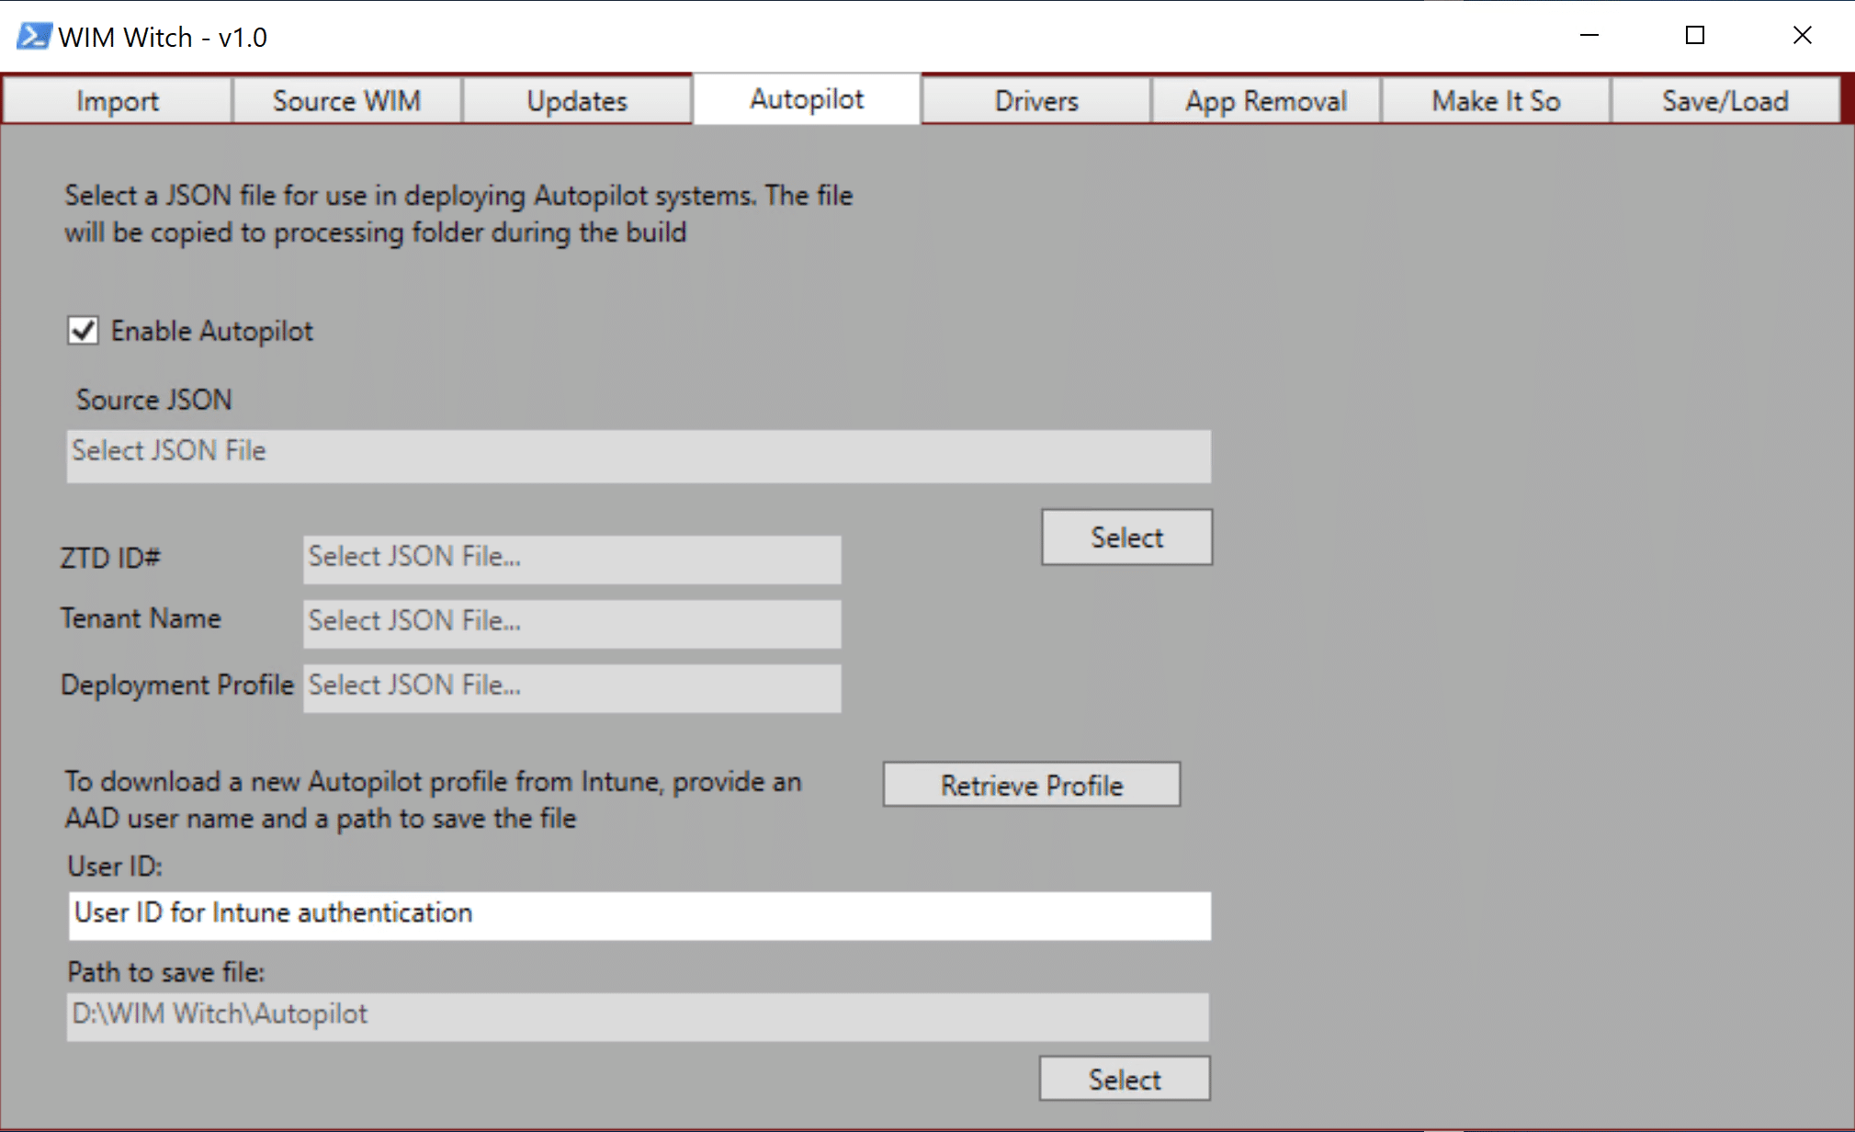Click the 'Deployment Profile' label
The height and width of the screenshot is (1132, 1855).
(177, 685)
